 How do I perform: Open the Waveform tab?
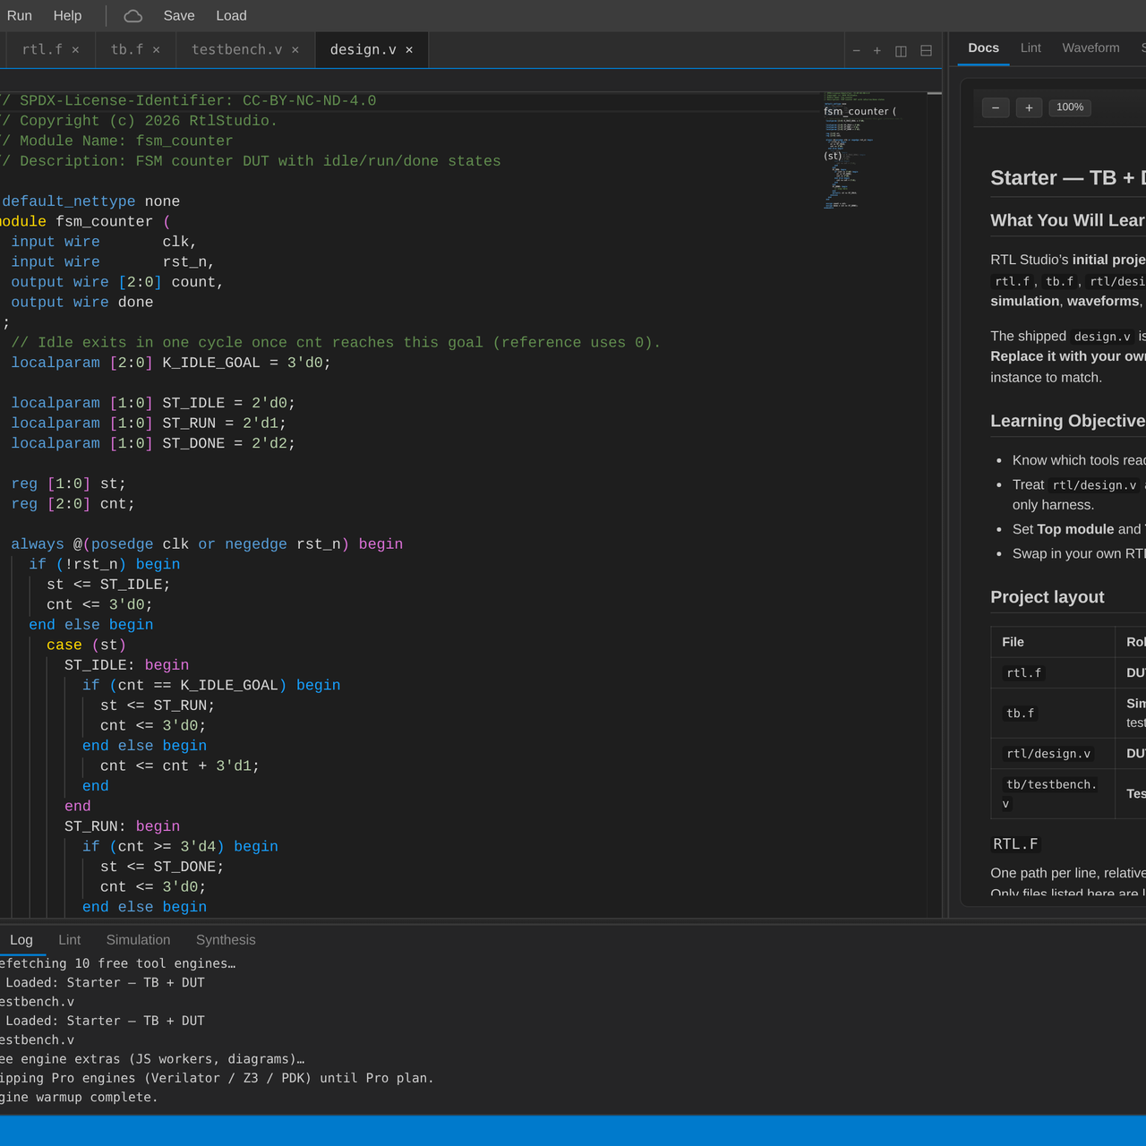[x=1090, y=48]
